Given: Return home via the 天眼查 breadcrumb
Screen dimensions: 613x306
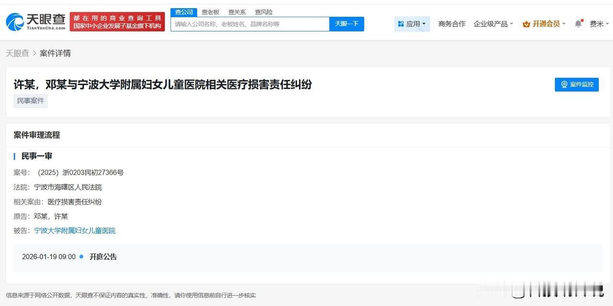Looking at the screenshot, I should pos(18,53).
